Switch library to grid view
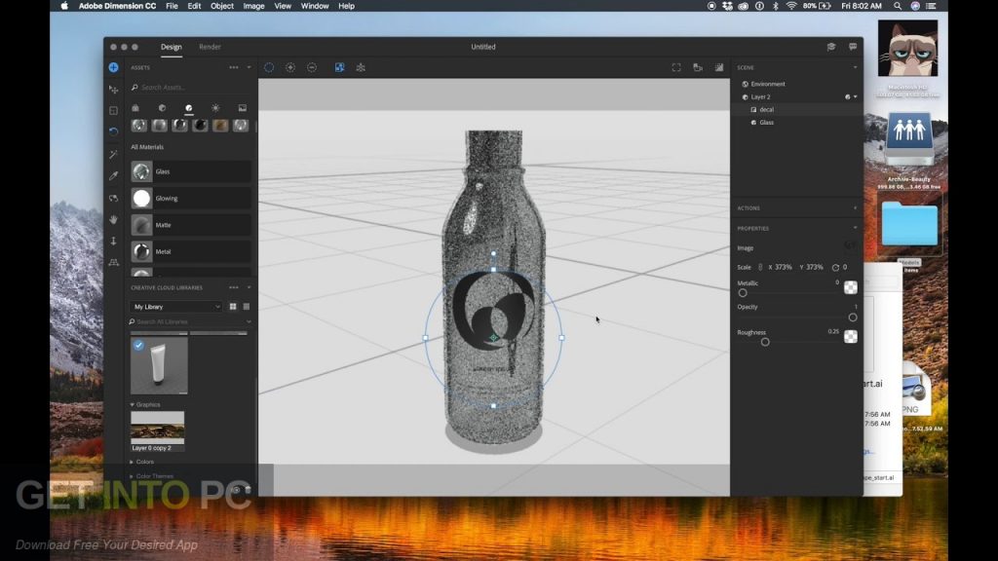 tap(233, 307)
